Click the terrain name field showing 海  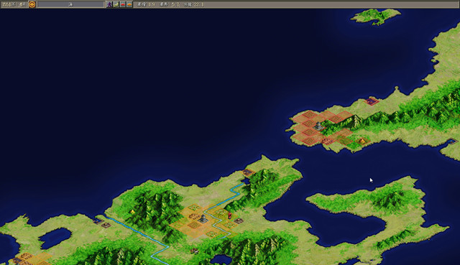pyautogui.click(x=70, y=4)
